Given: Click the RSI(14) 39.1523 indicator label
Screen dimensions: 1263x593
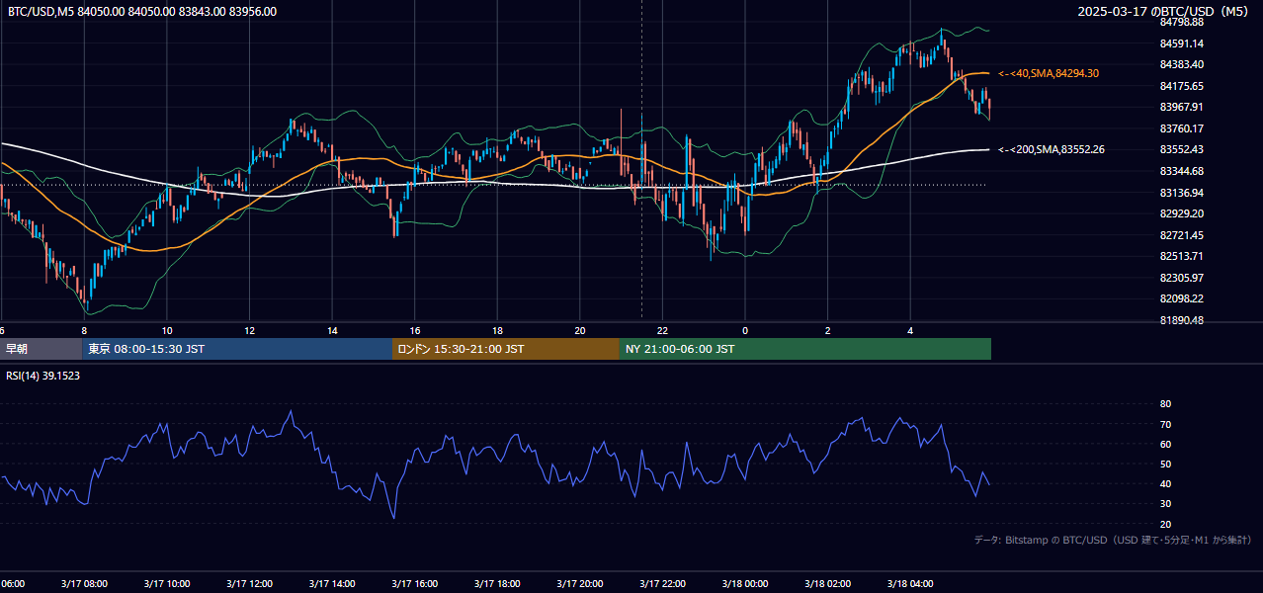Looking at the screenshot, I should click(x=43, y=376).
